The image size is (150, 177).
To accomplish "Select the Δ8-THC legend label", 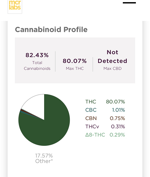I will (95, 135).
